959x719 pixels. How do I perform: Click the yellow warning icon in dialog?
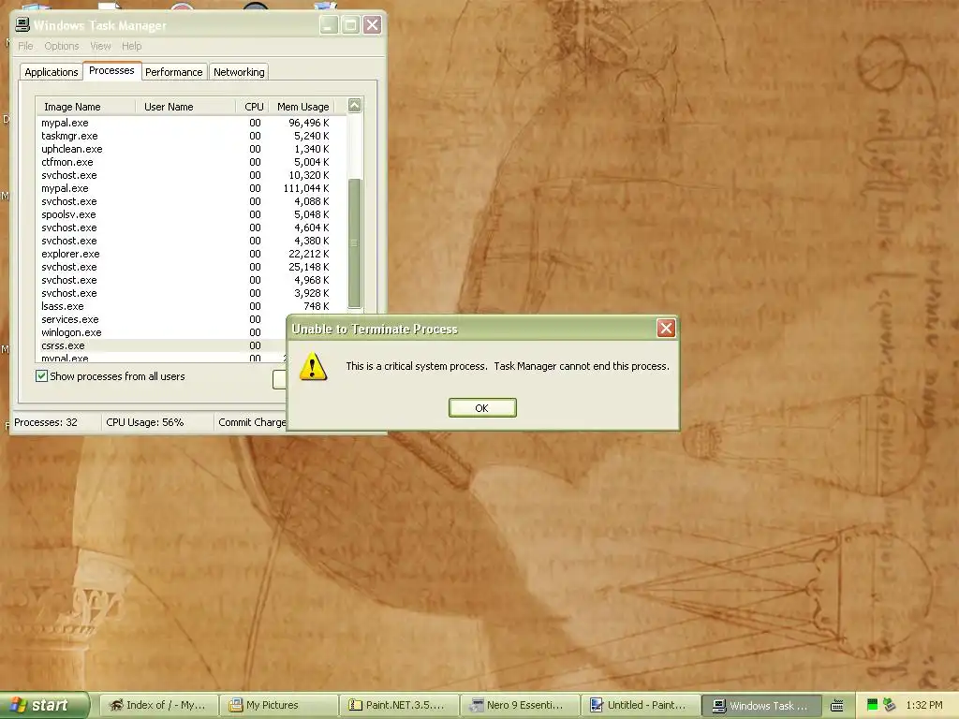[313, 367]
